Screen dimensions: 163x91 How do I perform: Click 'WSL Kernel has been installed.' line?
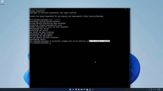pyautogui.click(x=42, y=32)
